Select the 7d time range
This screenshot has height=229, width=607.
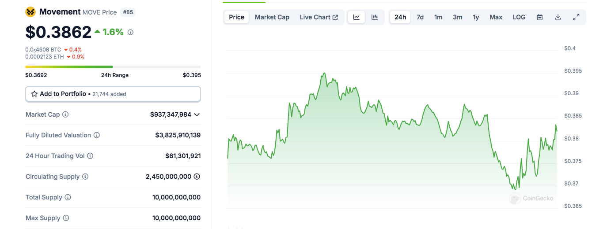(x=420, y=17)
